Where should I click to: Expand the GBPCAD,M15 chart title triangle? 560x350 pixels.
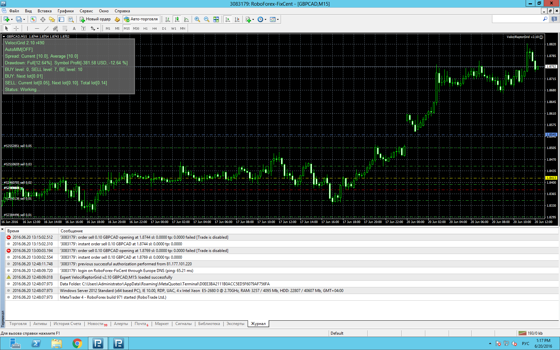tap(4, 37)
